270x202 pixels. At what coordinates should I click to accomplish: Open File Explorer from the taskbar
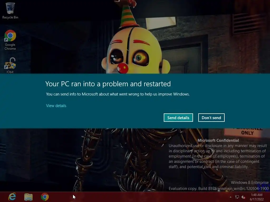click(28, 197)
